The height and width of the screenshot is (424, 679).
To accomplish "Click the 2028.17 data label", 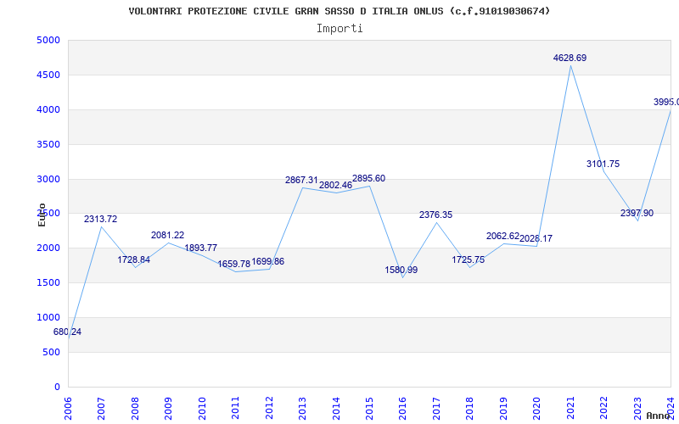I will tap(536, 239).
